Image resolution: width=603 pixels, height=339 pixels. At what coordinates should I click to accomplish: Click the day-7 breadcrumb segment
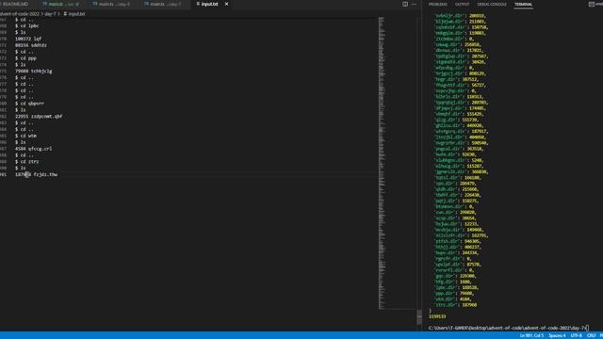coord(50,14)
